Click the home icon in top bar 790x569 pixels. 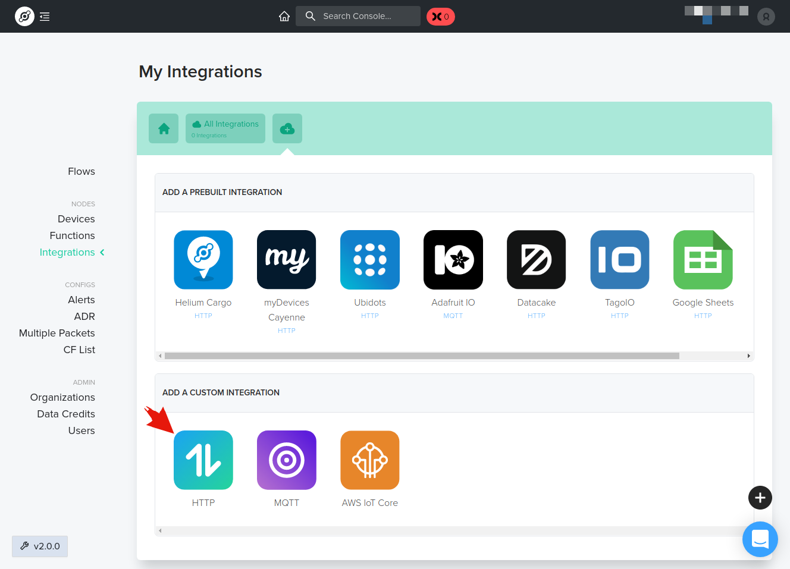(x=284, y=16)
